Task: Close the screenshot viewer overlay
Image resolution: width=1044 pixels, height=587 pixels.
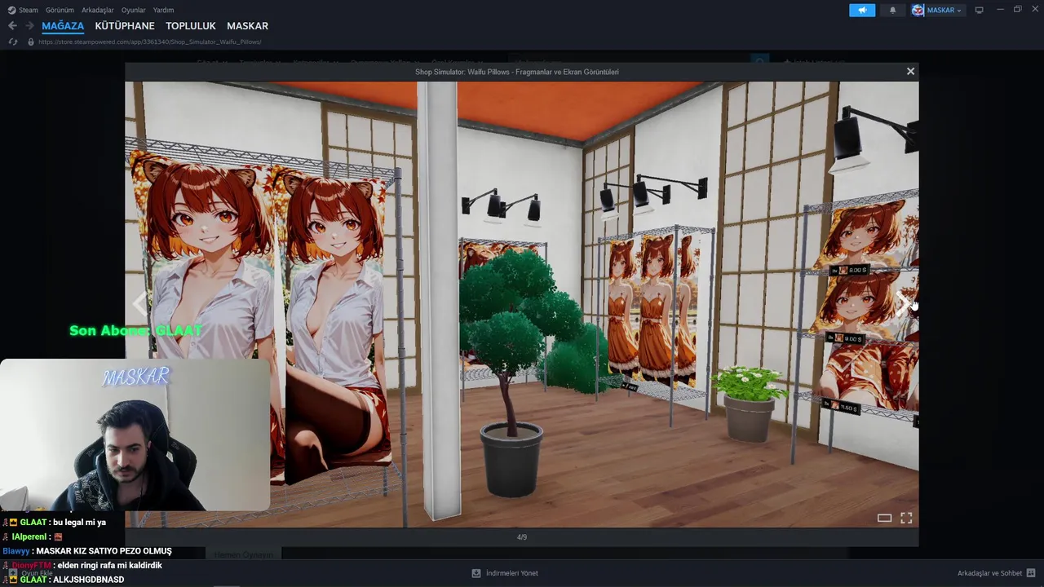Action: (910, 72)
